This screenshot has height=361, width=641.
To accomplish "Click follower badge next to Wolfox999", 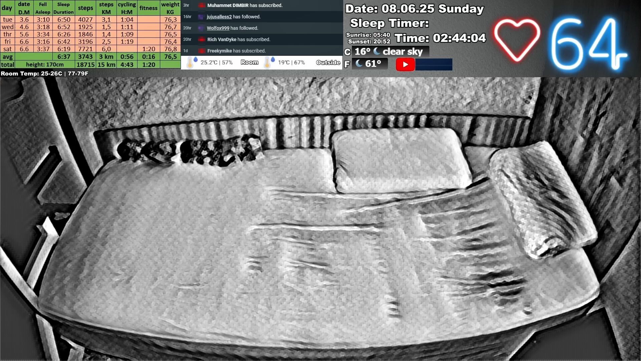I will point(201,28).
